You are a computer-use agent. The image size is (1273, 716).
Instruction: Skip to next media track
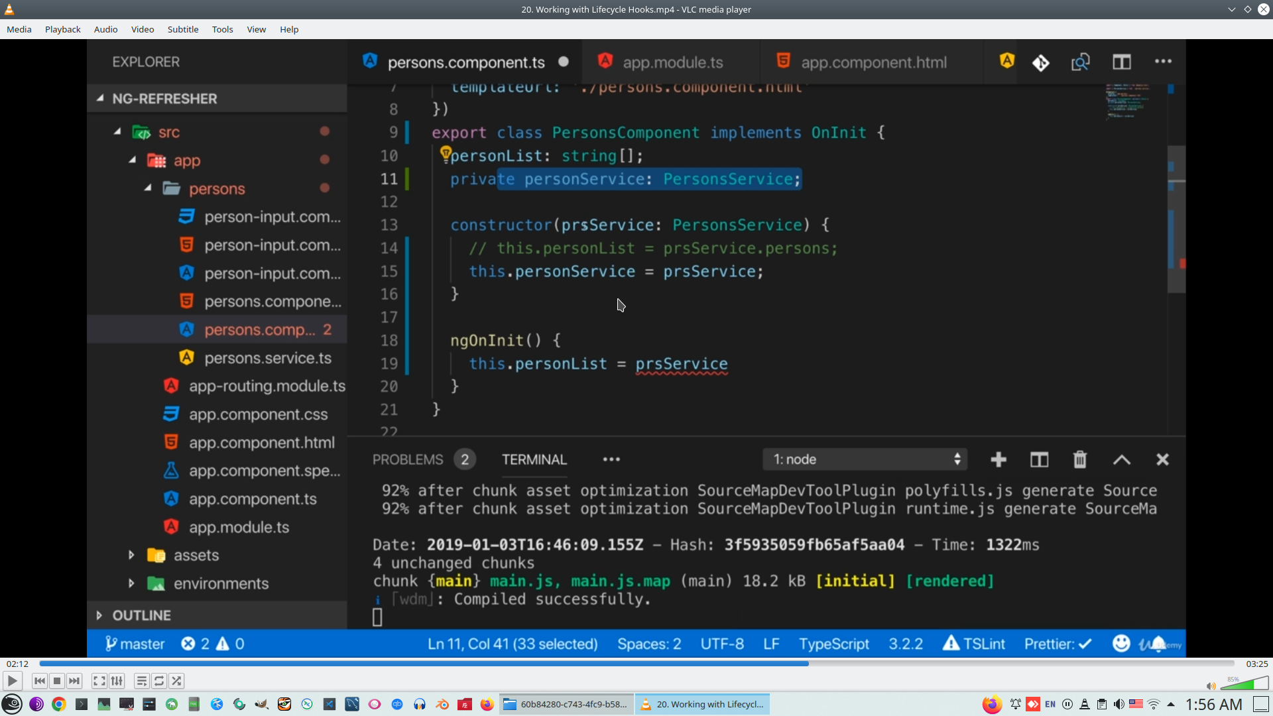(x=74, y=681)
